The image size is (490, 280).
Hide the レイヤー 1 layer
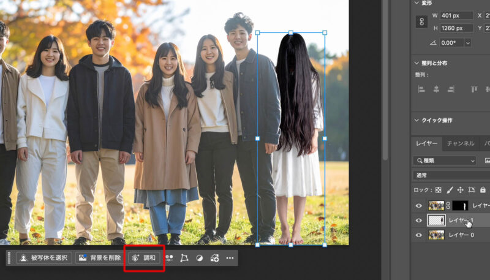(x=419, y=221)
